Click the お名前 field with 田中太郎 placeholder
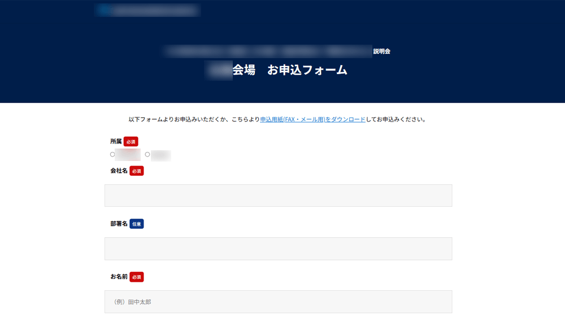565x318 pixels. click(x=278, y=302)
